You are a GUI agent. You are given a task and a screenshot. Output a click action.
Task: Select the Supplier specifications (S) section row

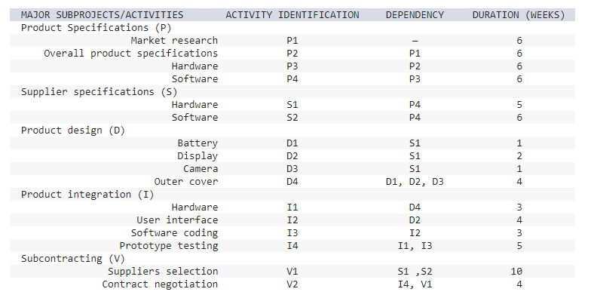(x=292, y=92)
